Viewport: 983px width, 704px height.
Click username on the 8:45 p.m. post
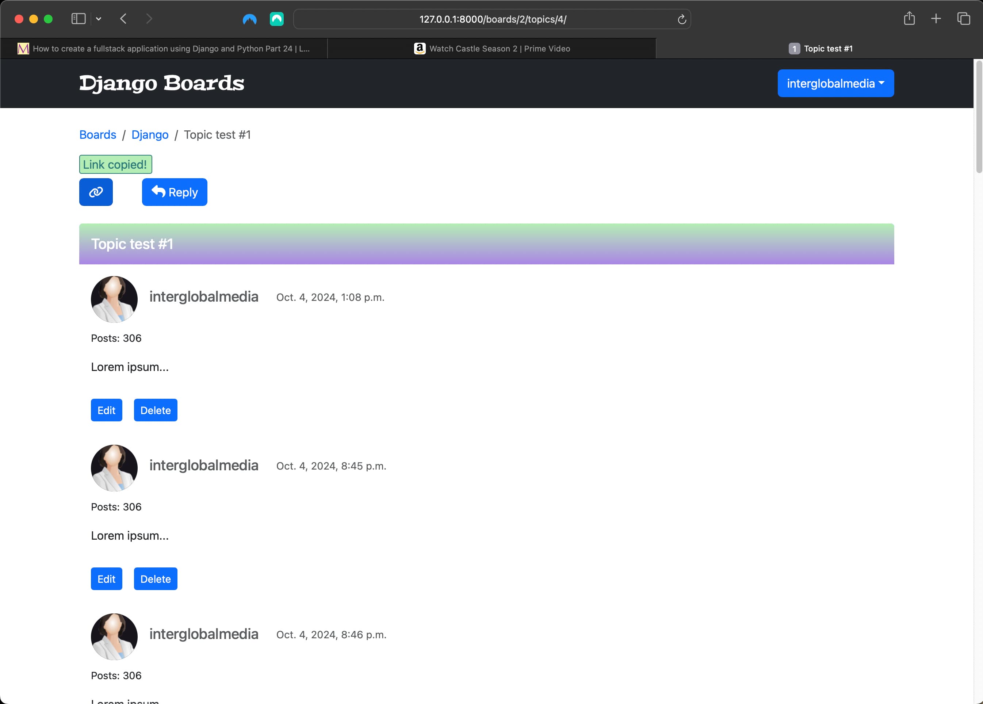pos(204,466)
